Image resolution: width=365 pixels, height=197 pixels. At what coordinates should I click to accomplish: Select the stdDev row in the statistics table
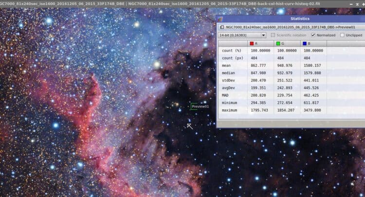click(291, 80)
